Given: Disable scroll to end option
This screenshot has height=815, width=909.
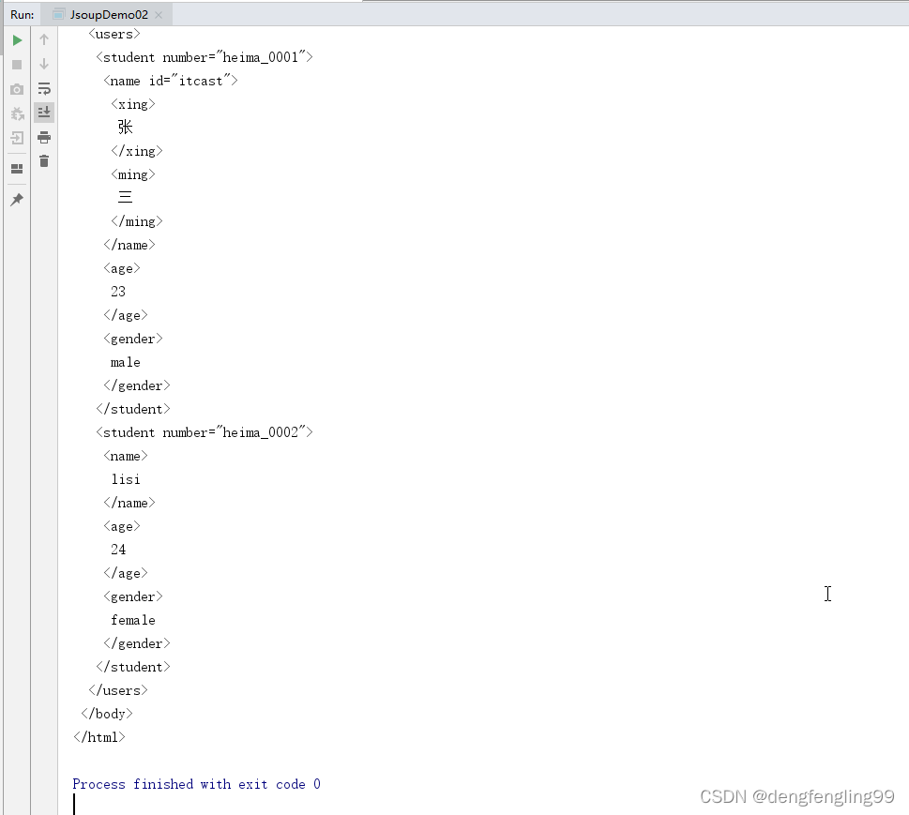Looking at the screenshot, I should coord(44,112).
